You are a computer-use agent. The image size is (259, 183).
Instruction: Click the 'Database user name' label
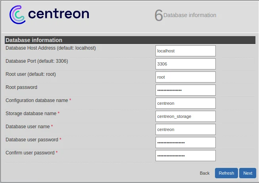pyautogui.click(x=28, y=127)
